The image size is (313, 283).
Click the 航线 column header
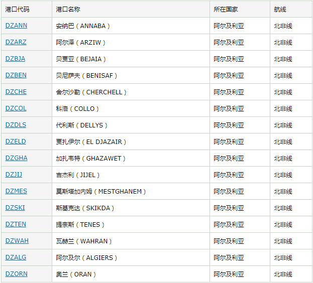click(280, 9)
